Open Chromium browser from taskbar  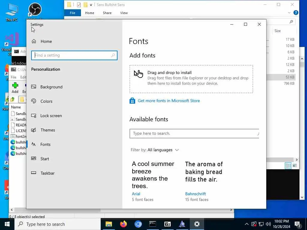coord(138,224)
